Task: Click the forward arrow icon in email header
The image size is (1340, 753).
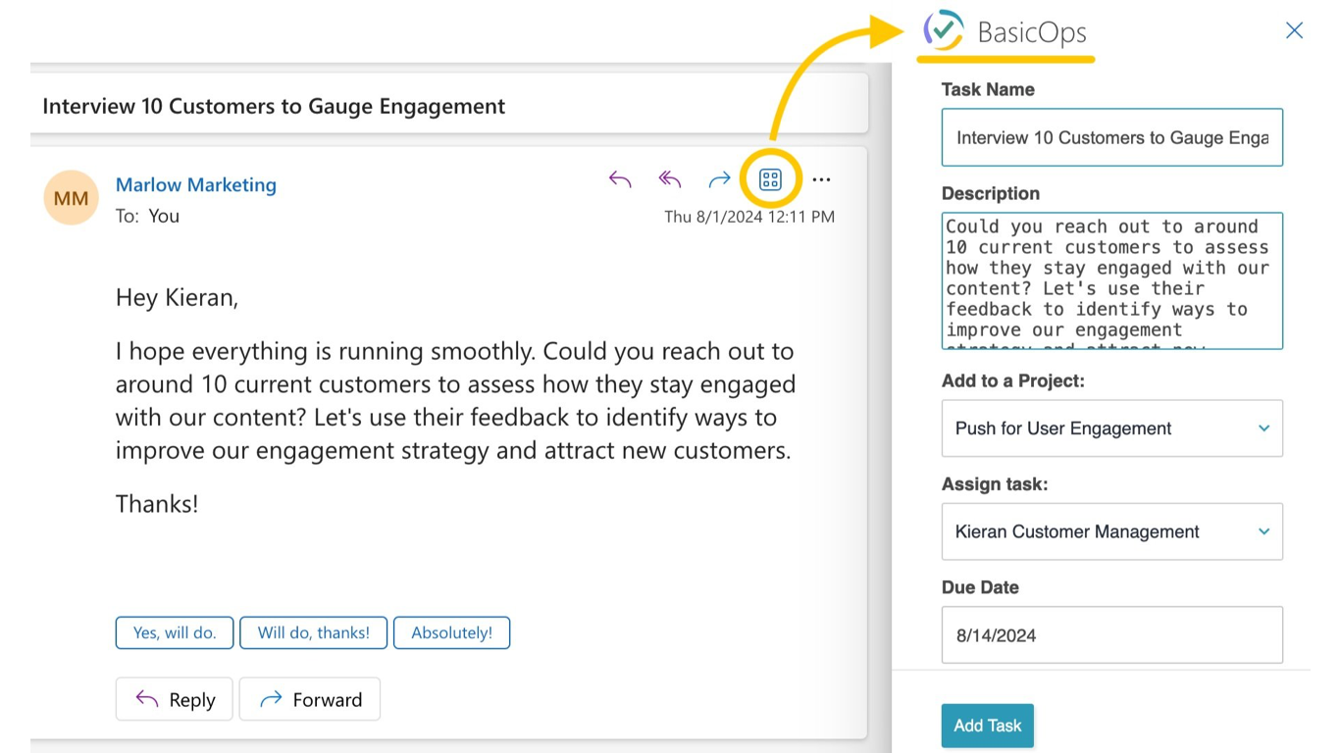Action: (720, 179)
